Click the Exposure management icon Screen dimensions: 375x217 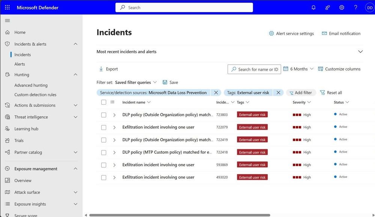pyautogui.click(x=8, y=168)
